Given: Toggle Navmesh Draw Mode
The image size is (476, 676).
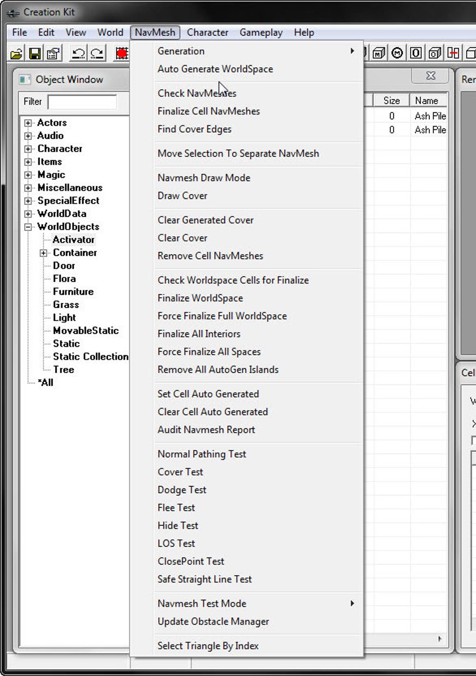Looking at the screenshot, I should [x=259, y=178].
